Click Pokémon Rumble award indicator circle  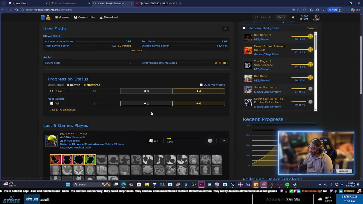click(x=210, y=141)
